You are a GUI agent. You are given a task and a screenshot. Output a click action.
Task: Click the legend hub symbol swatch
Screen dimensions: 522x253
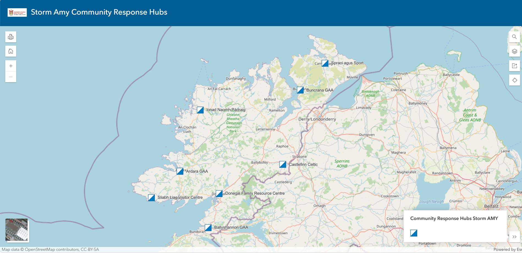[414, 233]
